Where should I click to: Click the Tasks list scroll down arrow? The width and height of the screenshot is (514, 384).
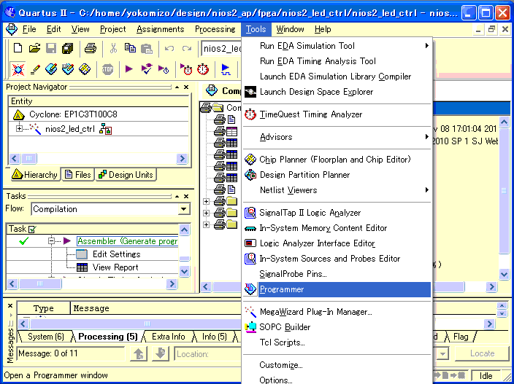tap(184, 271)
